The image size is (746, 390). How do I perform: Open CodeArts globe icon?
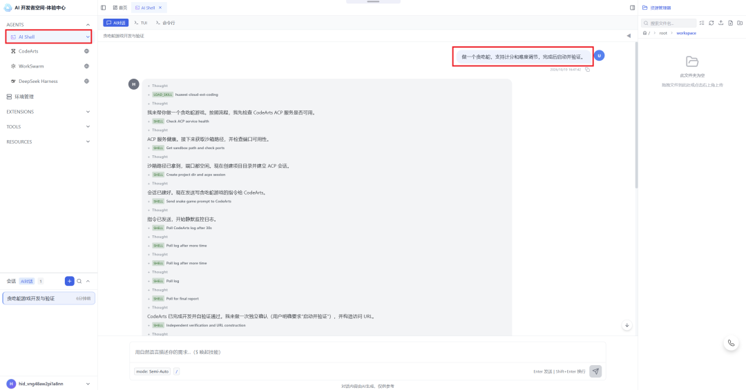click(86, 51)
